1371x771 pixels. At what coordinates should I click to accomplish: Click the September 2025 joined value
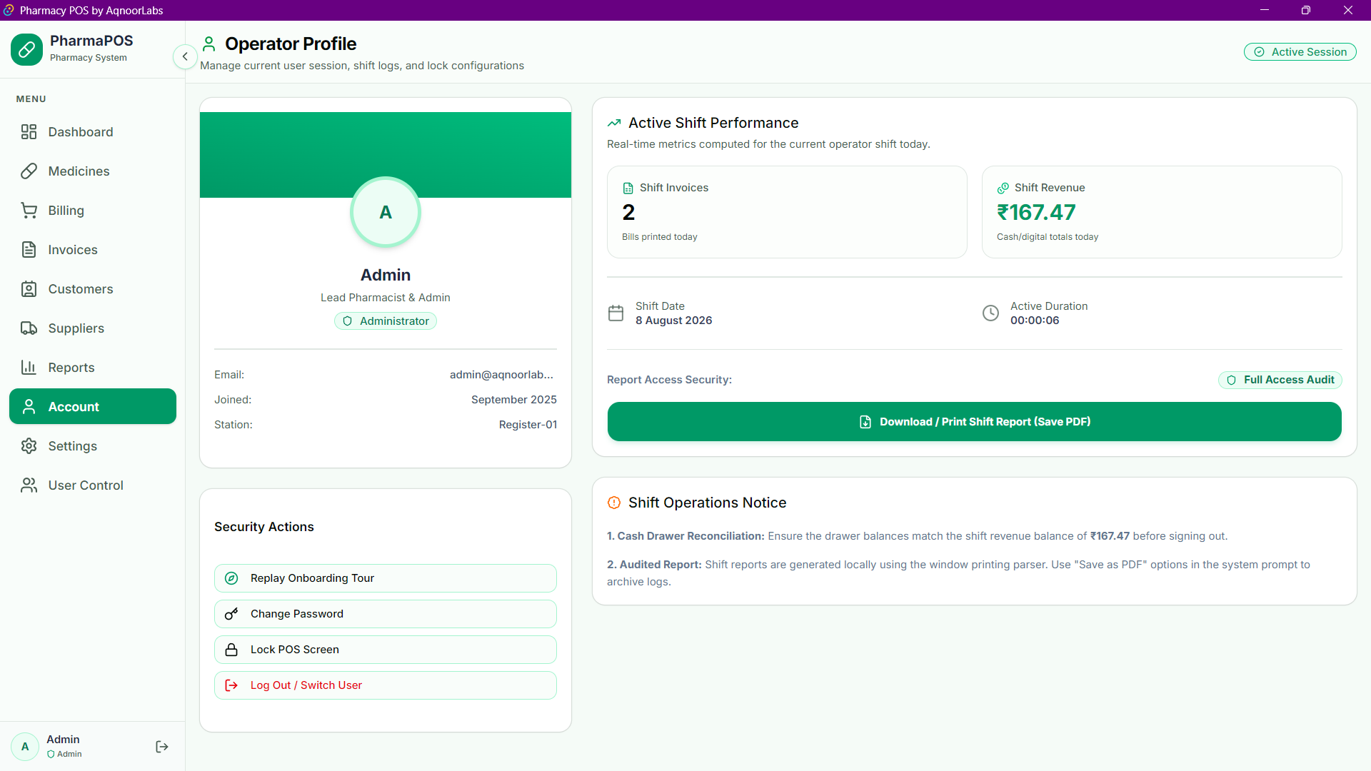point(514,400)
